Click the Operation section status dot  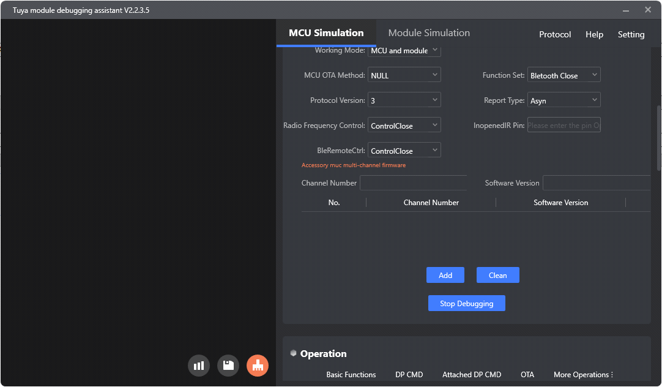(x=293, y=353)
